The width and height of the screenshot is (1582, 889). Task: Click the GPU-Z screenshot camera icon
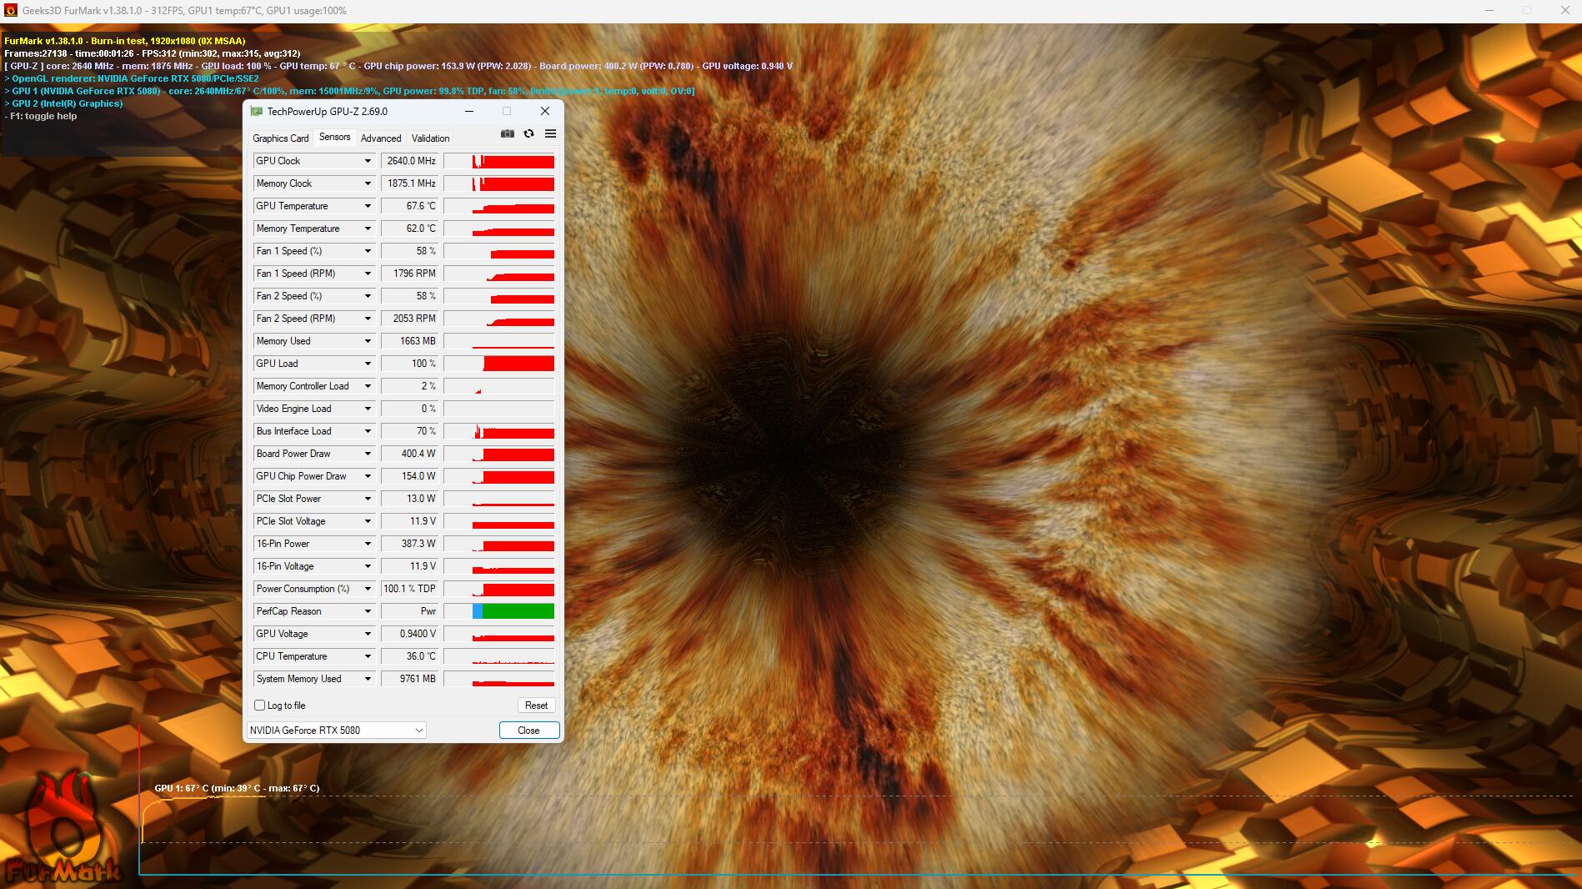tap(507, 133)
